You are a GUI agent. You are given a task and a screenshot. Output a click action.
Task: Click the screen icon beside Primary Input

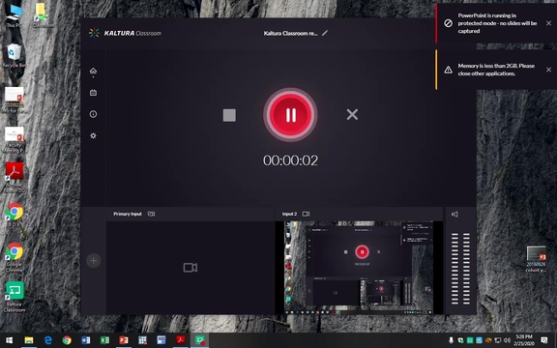tap(151, 214)
